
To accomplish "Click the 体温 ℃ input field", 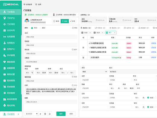I will 29,73.
